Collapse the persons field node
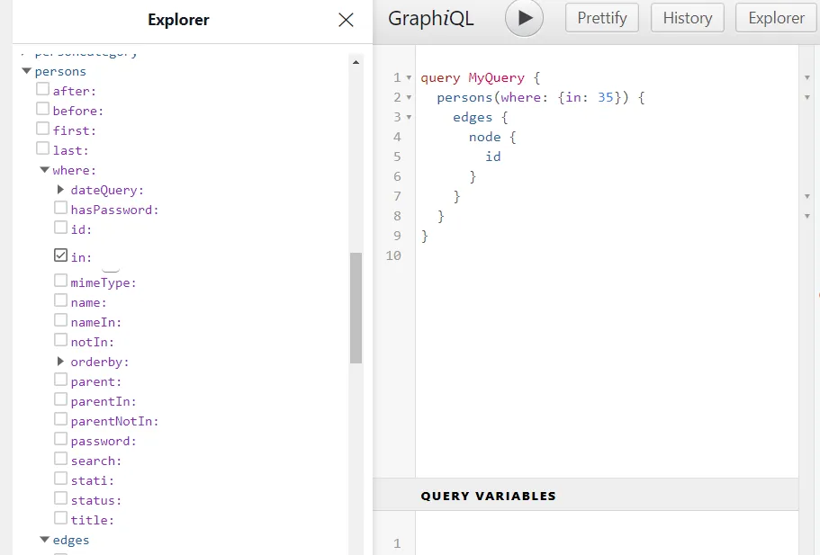820x555 pixels. 26,71
